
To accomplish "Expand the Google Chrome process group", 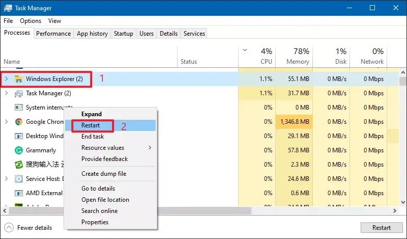I will pyautogui.click(x=7, y=121).
